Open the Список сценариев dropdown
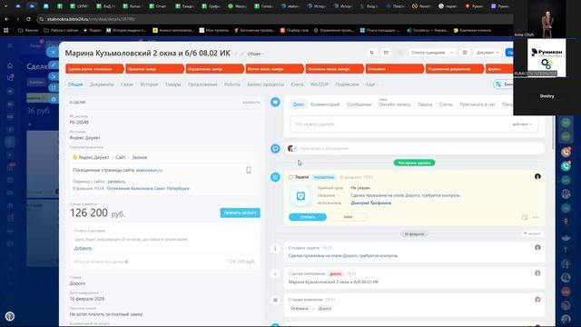 (x=431, y=53)
